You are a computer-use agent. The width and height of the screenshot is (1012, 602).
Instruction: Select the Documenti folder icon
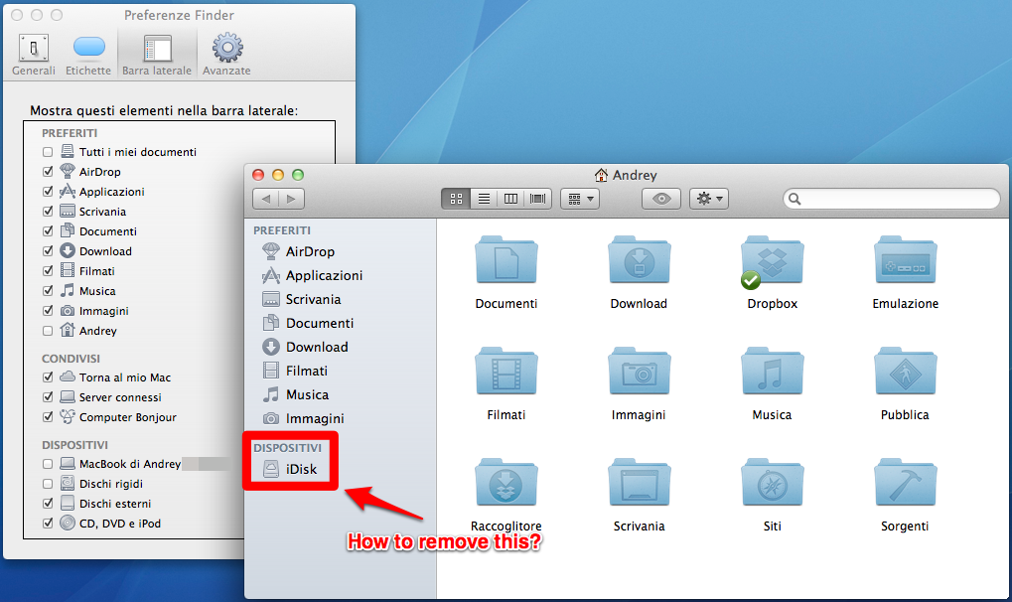pos(506,260)
